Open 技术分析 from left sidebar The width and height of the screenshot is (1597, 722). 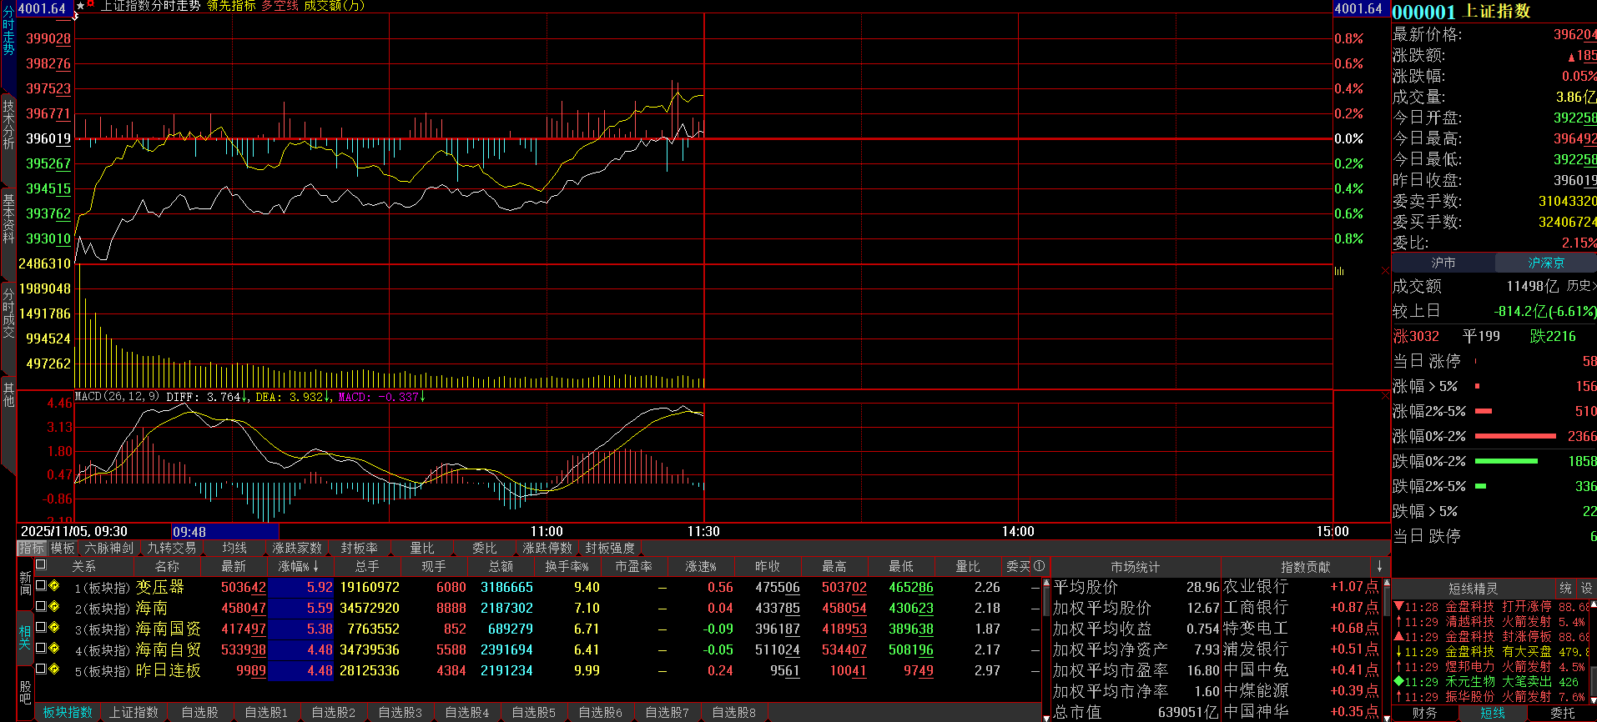(x=8, y=125)
